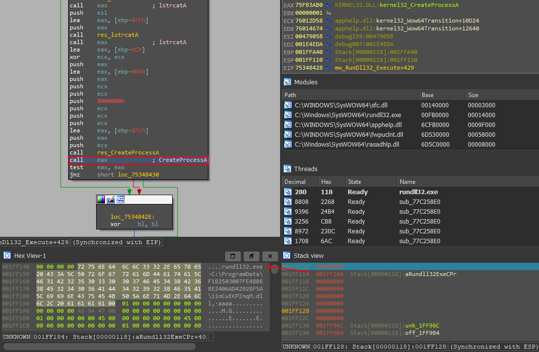
Task: Sort threads by the Hex column
Action: [333, 182]
